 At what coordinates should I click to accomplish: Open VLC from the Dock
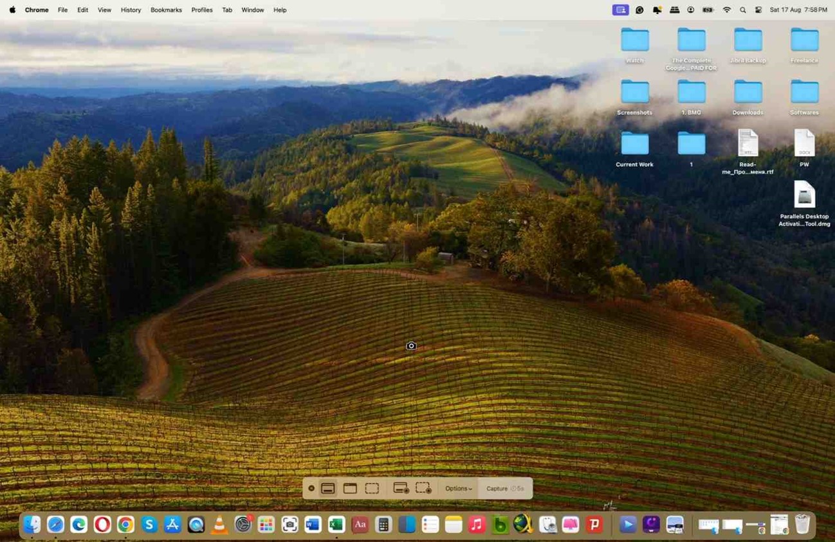[x=219, y=525]
